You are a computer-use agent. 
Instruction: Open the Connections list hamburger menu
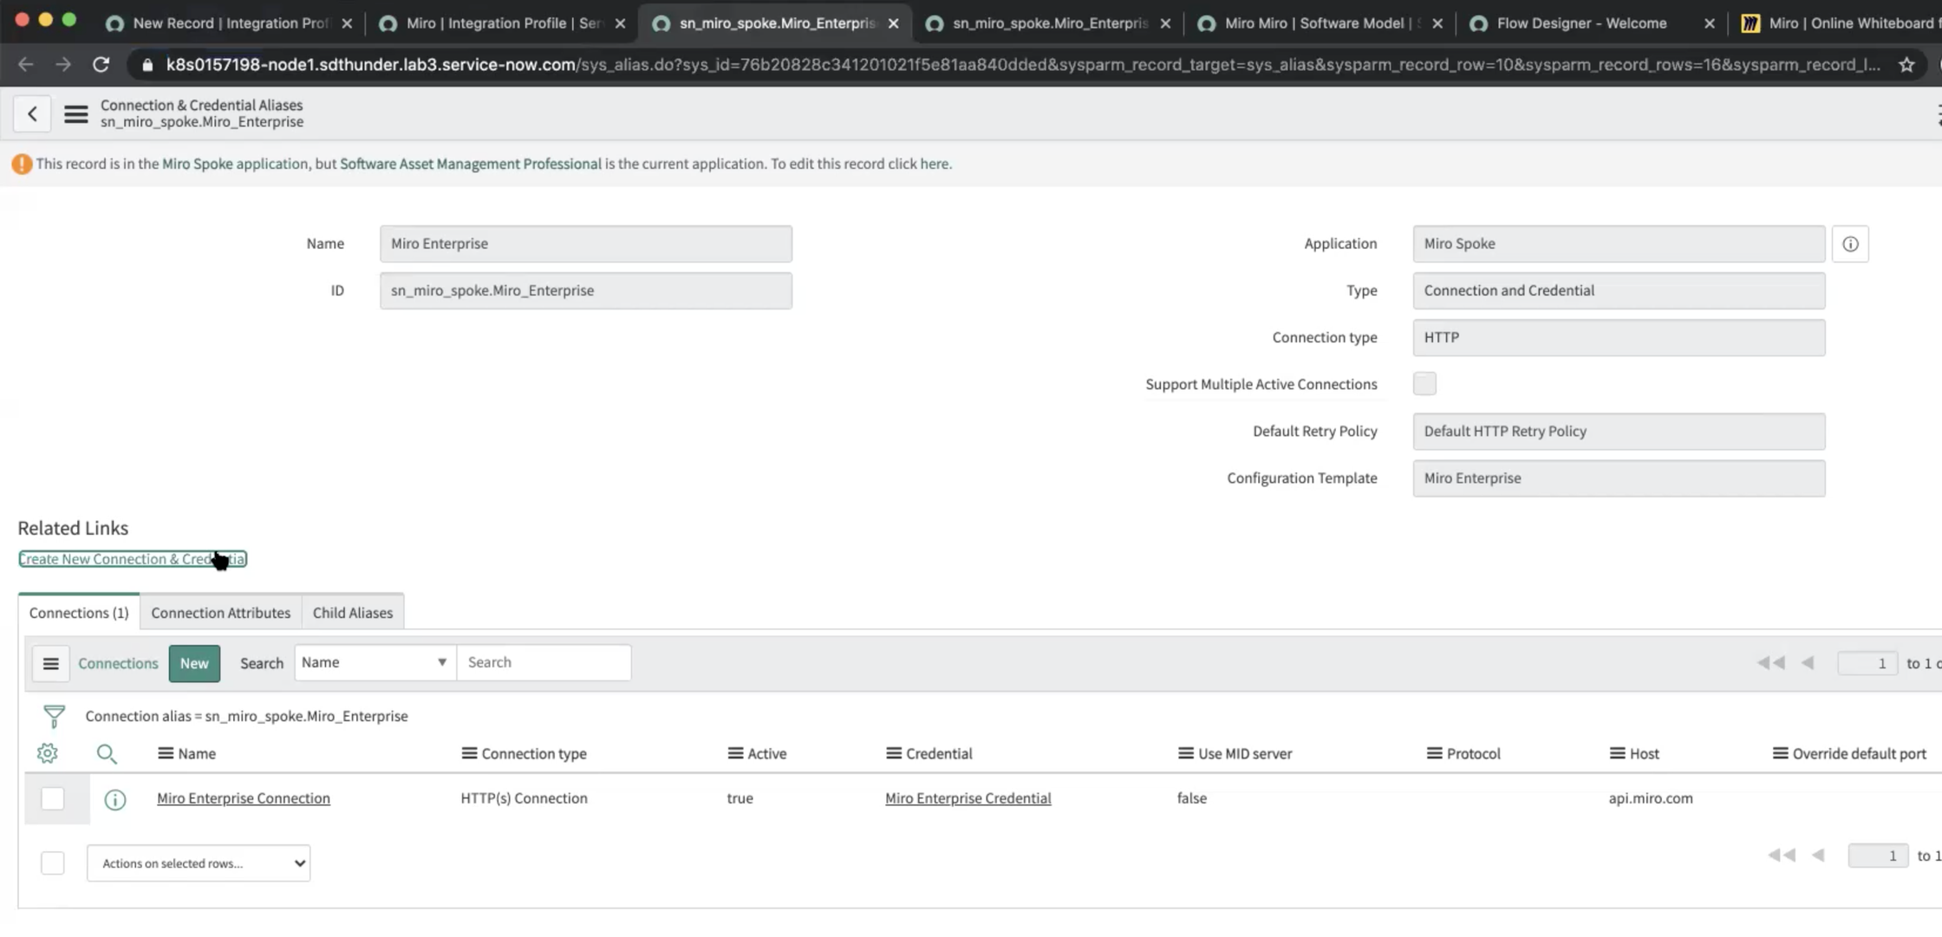(x=50, y=663)
